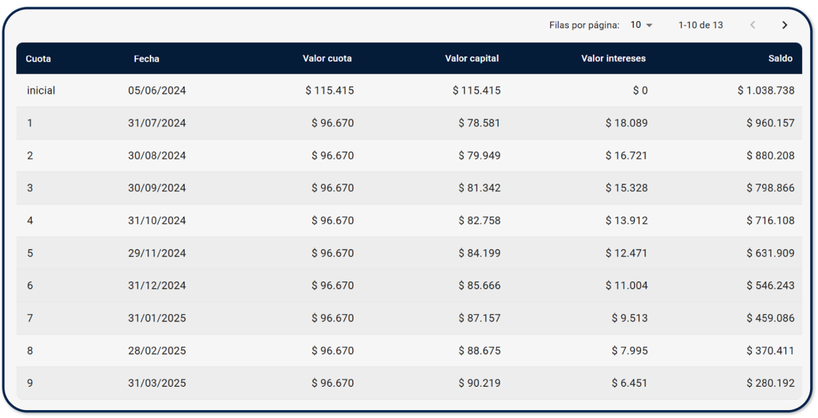Select the inicial installment row

41,91
